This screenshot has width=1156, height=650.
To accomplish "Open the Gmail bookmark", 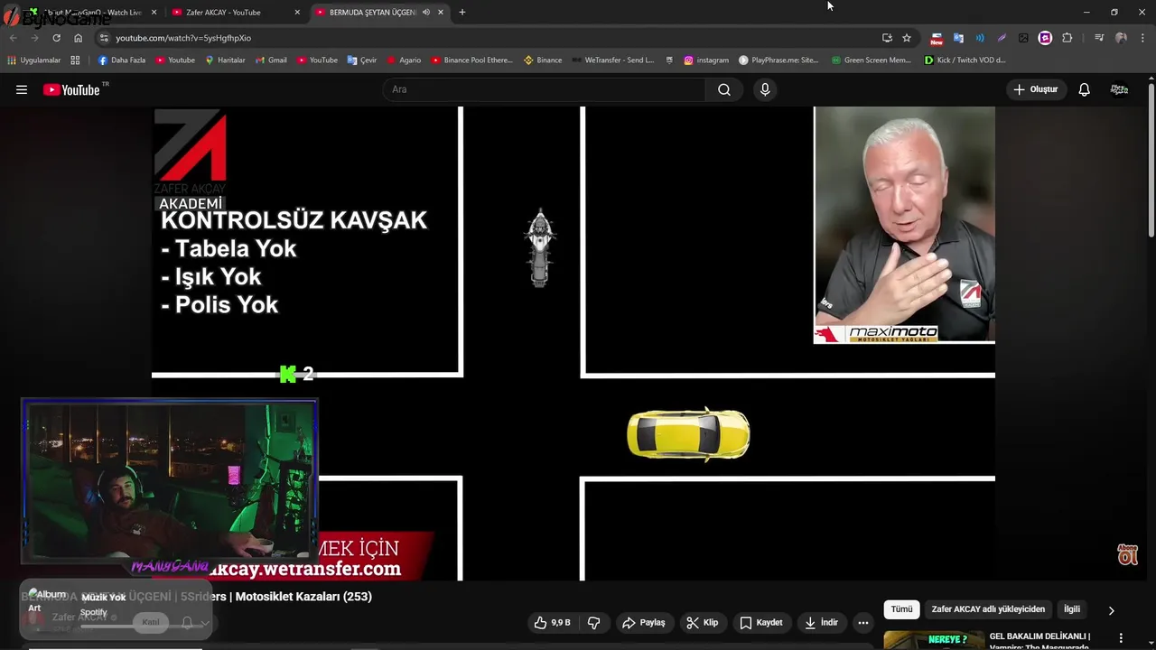I will point(271,60).
